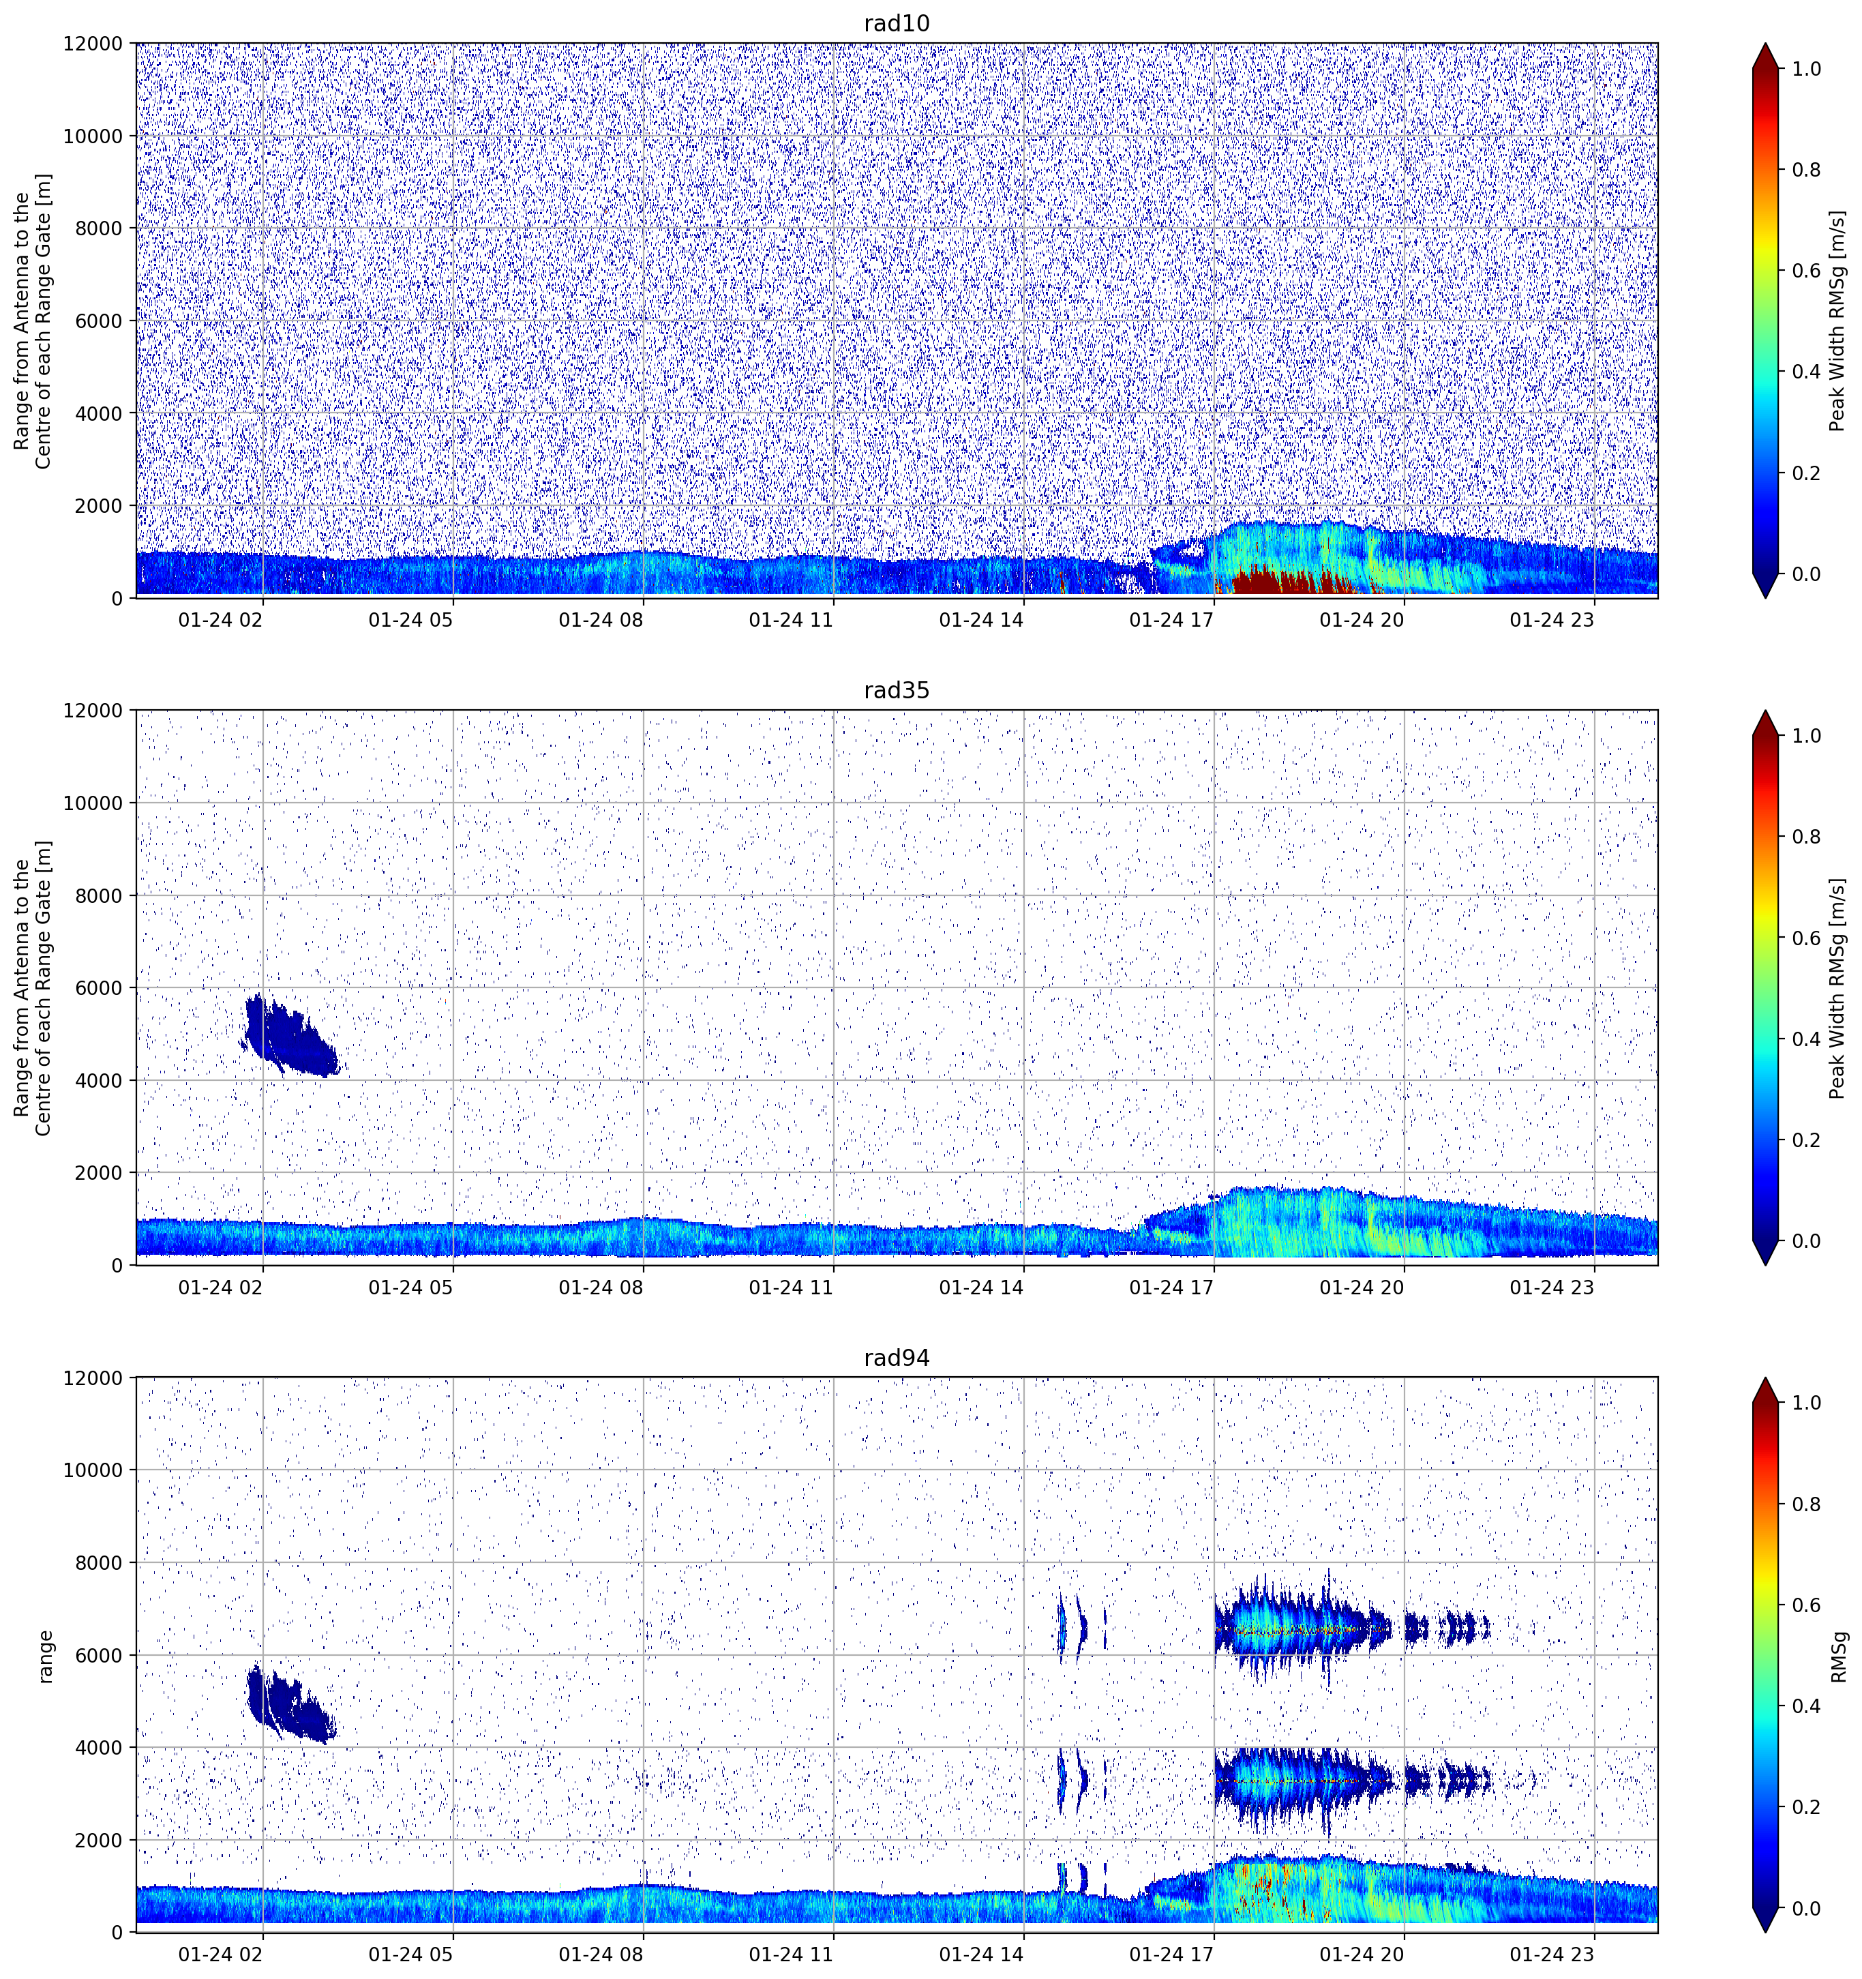Click the '1.0' tick on rad10 colorbar

point(1806,69)
